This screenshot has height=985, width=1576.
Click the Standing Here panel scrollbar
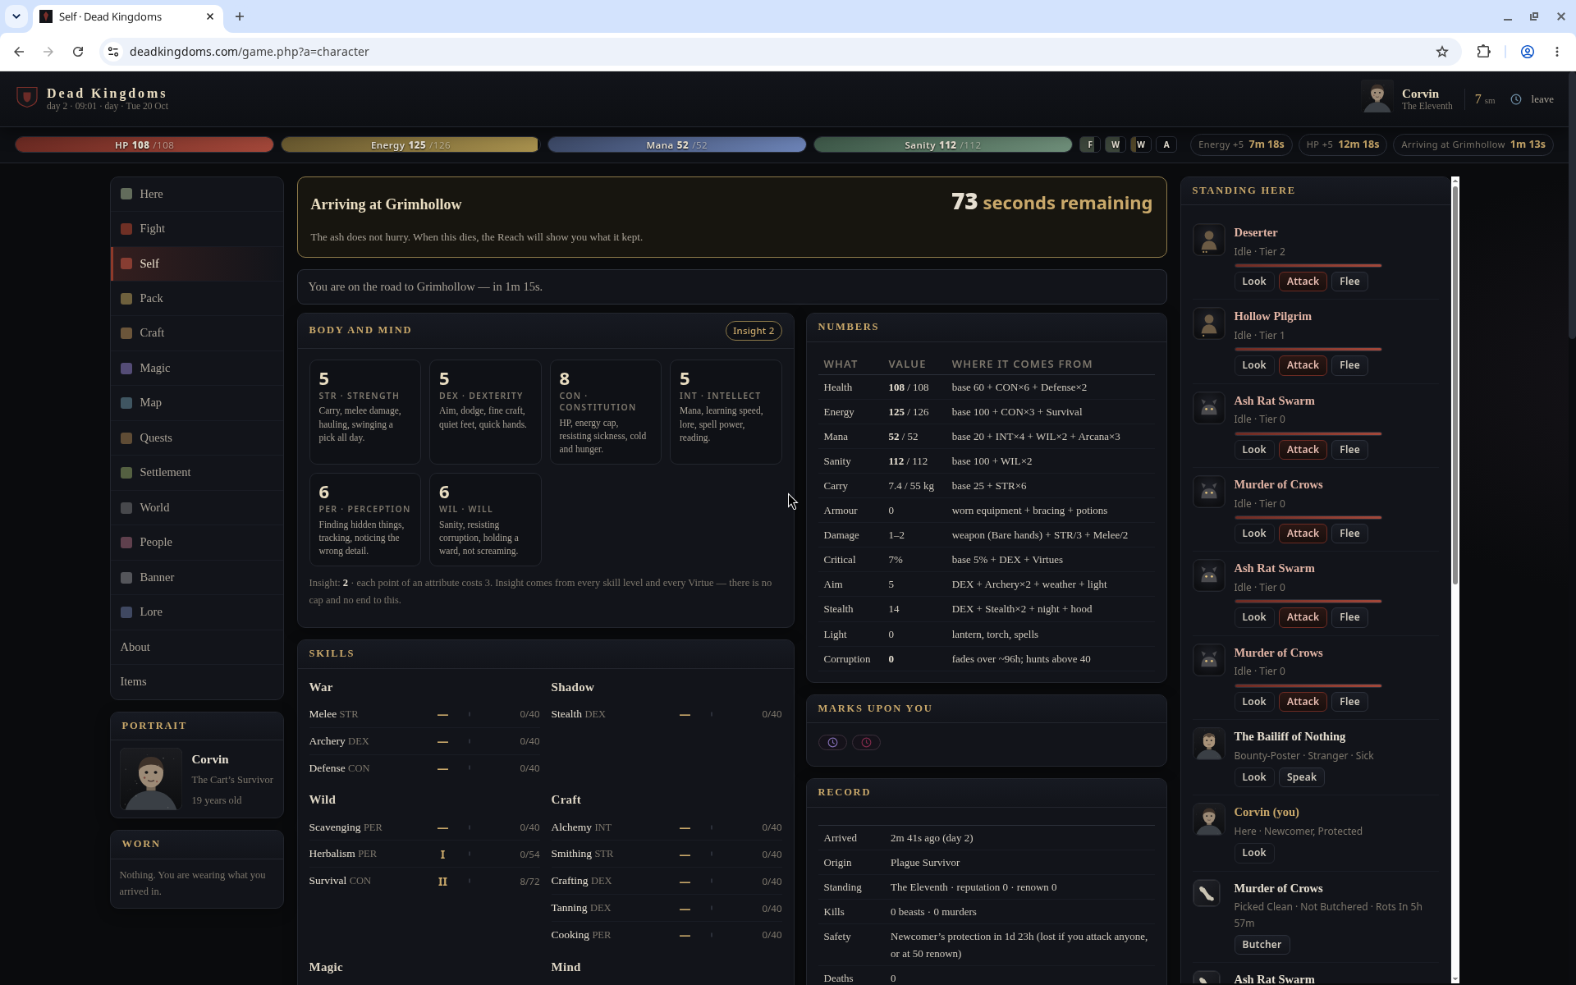1455,386
